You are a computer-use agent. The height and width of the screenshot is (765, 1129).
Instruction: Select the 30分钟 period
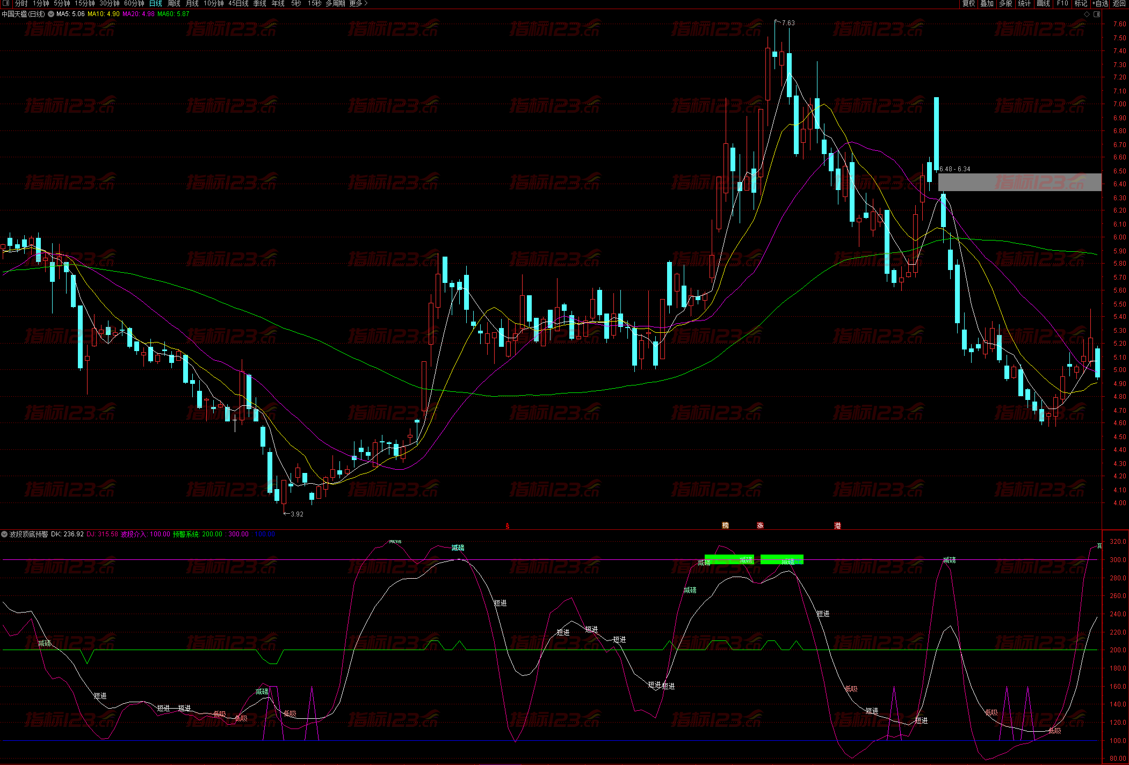[x=110, y=4]
